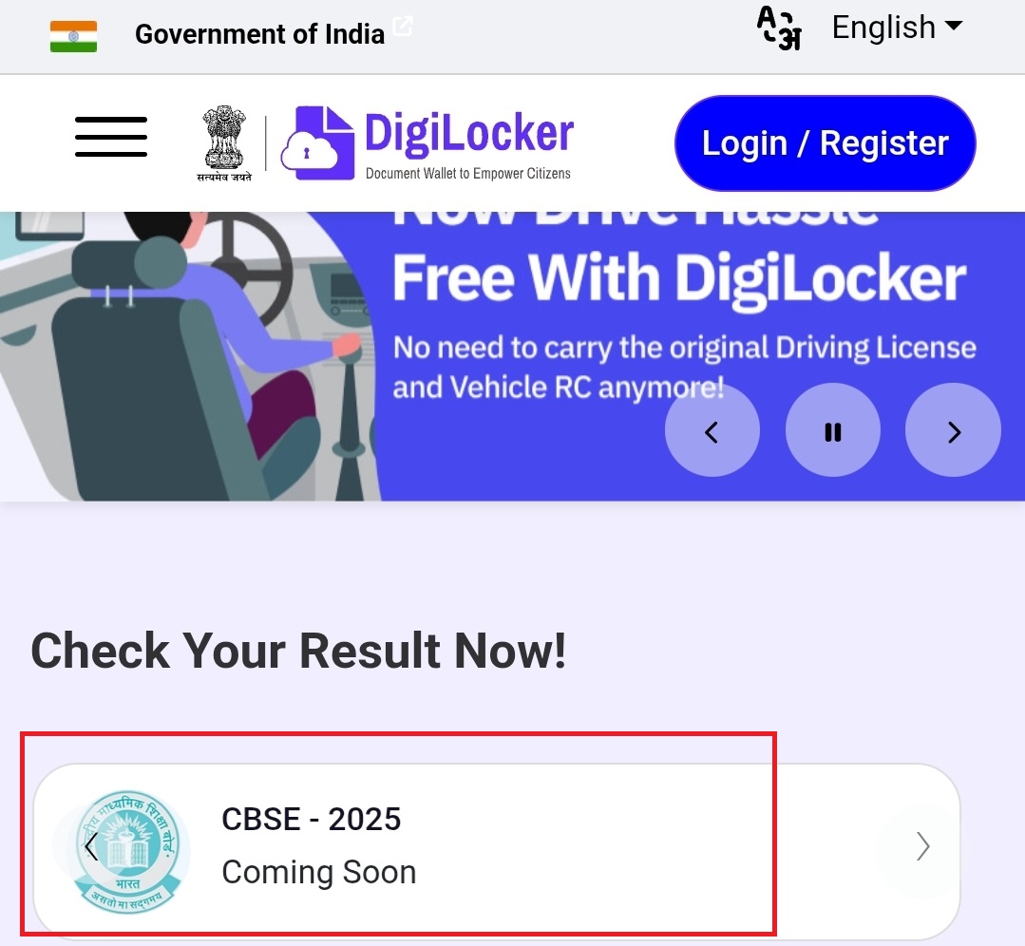The image size is (1025, 946).
Task: Click the Login / Register button
Action: pyautogui.click(x=825, y=143)
